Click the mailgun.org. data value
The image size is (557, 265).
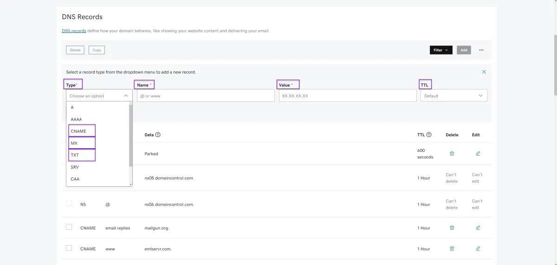157,228
